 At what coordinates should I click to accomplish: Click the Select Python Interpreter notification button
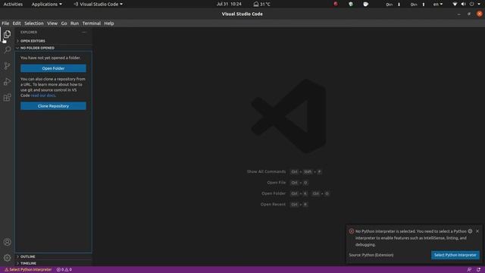[x=455, y=255]
